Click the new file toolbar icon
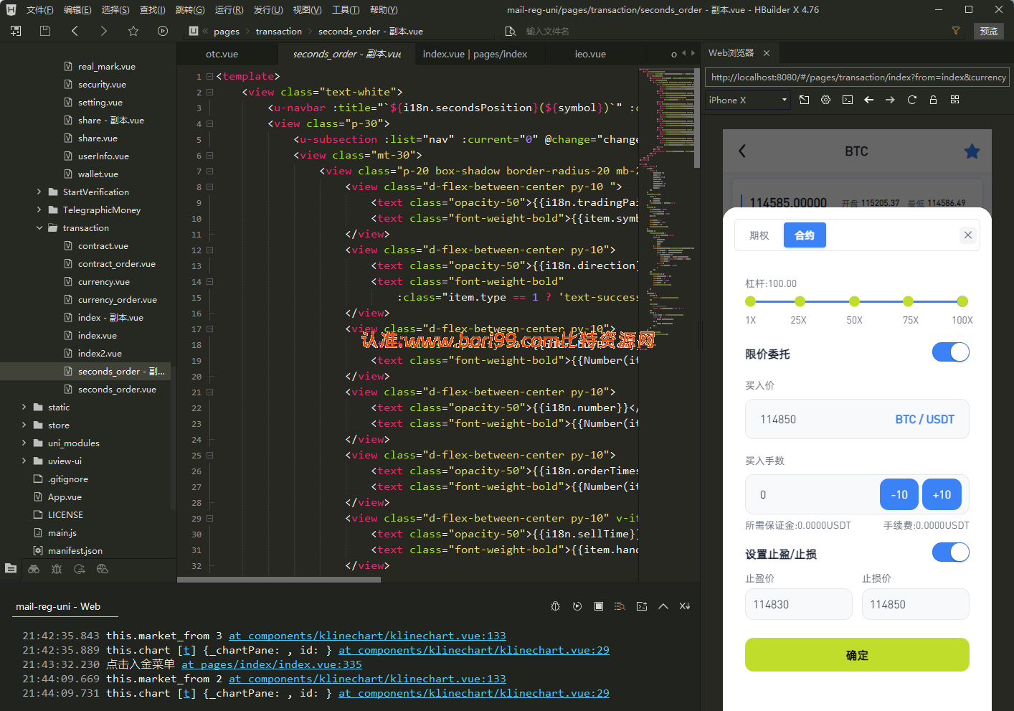 [x=16, y=31]
